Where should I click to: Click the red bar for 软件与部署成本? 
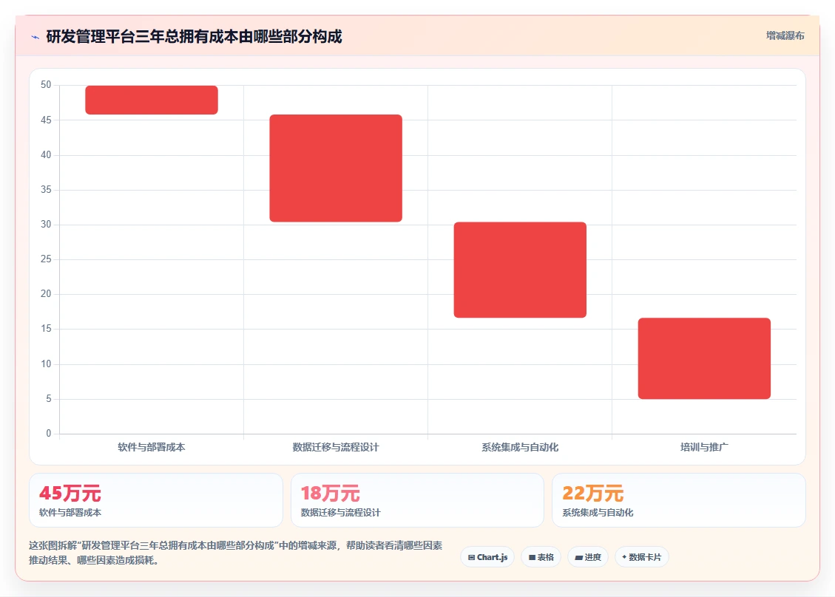pyautogui.click(x=152, y=100)
